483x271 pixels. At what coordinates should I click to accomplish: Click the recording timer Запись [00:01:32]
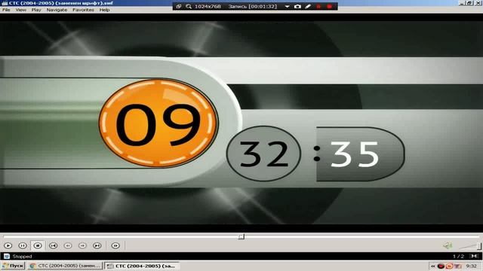[253, 6]
